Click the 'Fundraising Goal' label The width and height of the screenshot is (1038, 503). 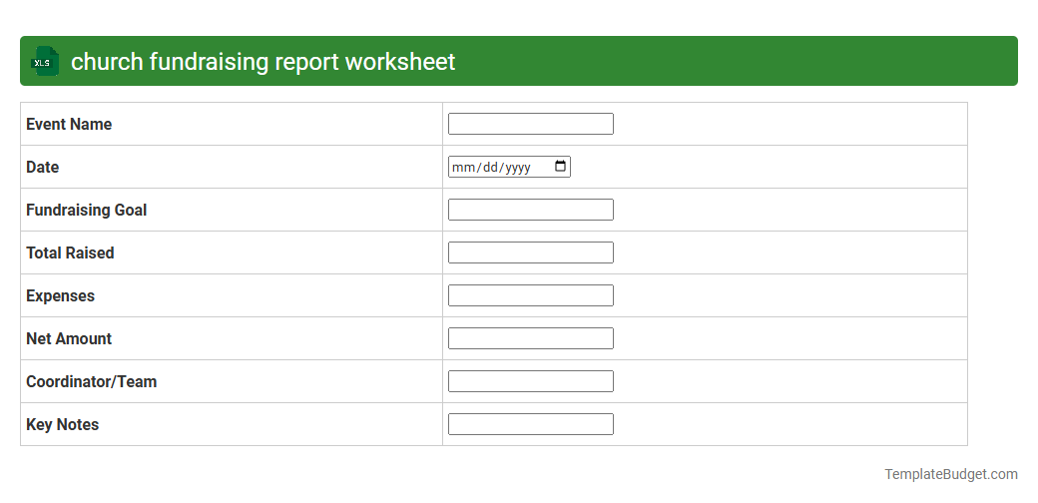coord(86,210)
